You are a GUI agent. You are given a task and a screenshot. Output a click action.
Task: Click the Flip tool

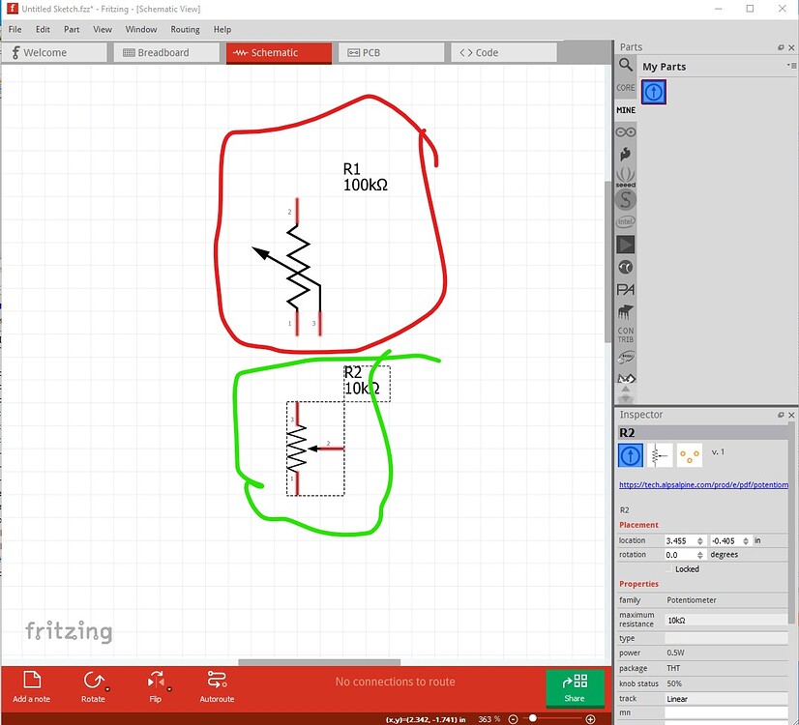pos(156,686)
